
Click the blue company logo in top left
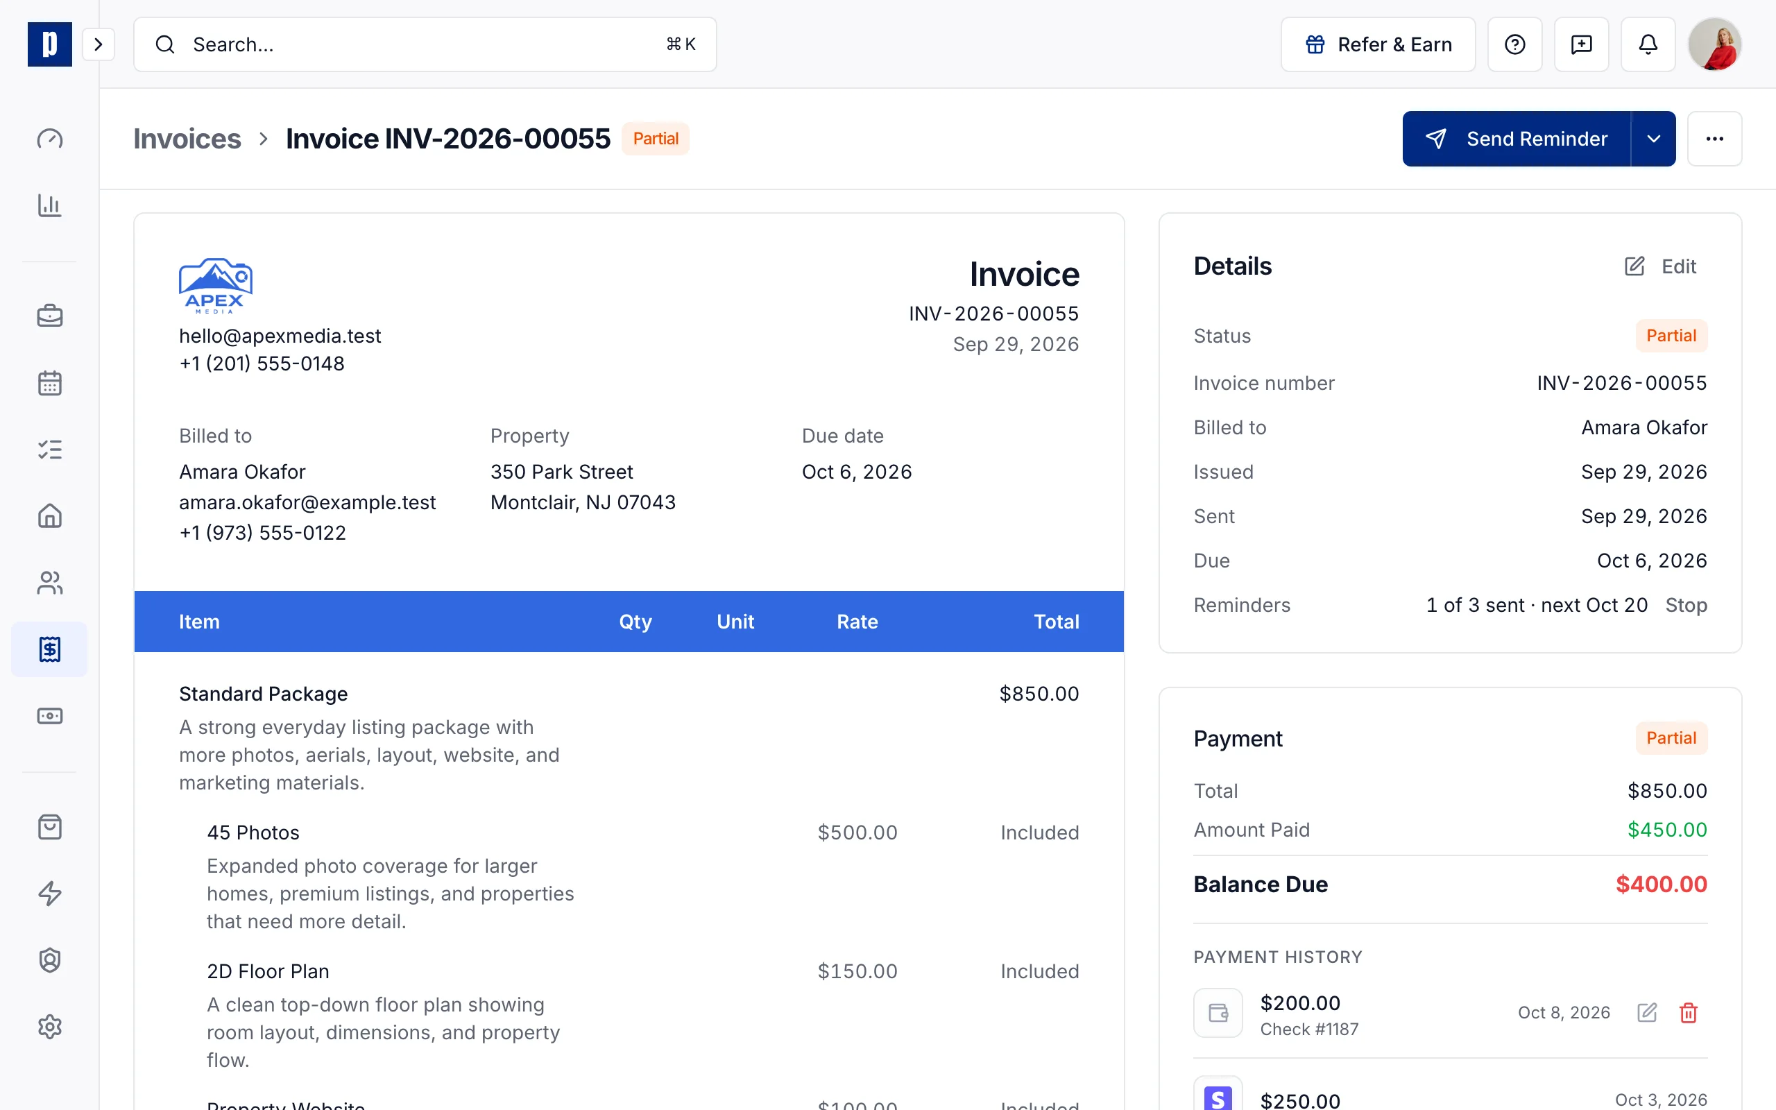[49, 44]
